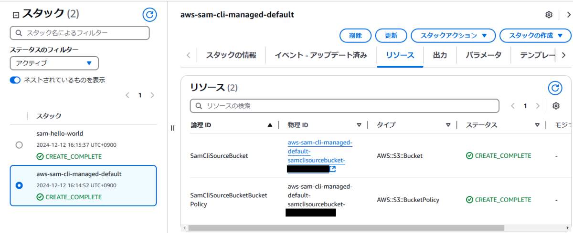Select the sam-hello-world stack radio button
This screenshot has height=233, width=573.
click(x=19, y=145)
